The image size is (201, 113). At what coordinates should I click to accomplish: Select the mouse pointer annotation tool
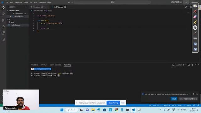click(x=195, y=27)
